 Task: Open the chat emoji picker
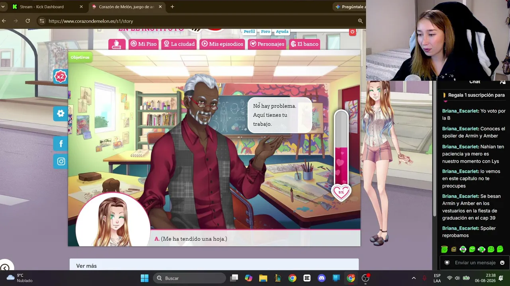[x=502, y=263]
